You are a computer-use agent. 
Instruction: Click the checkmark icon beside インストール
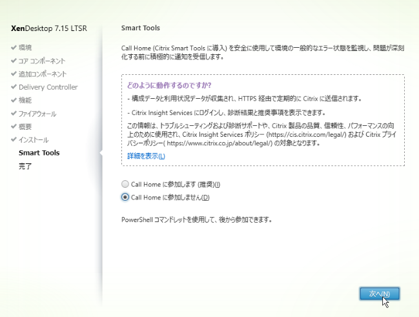click(x=14, y=139)
